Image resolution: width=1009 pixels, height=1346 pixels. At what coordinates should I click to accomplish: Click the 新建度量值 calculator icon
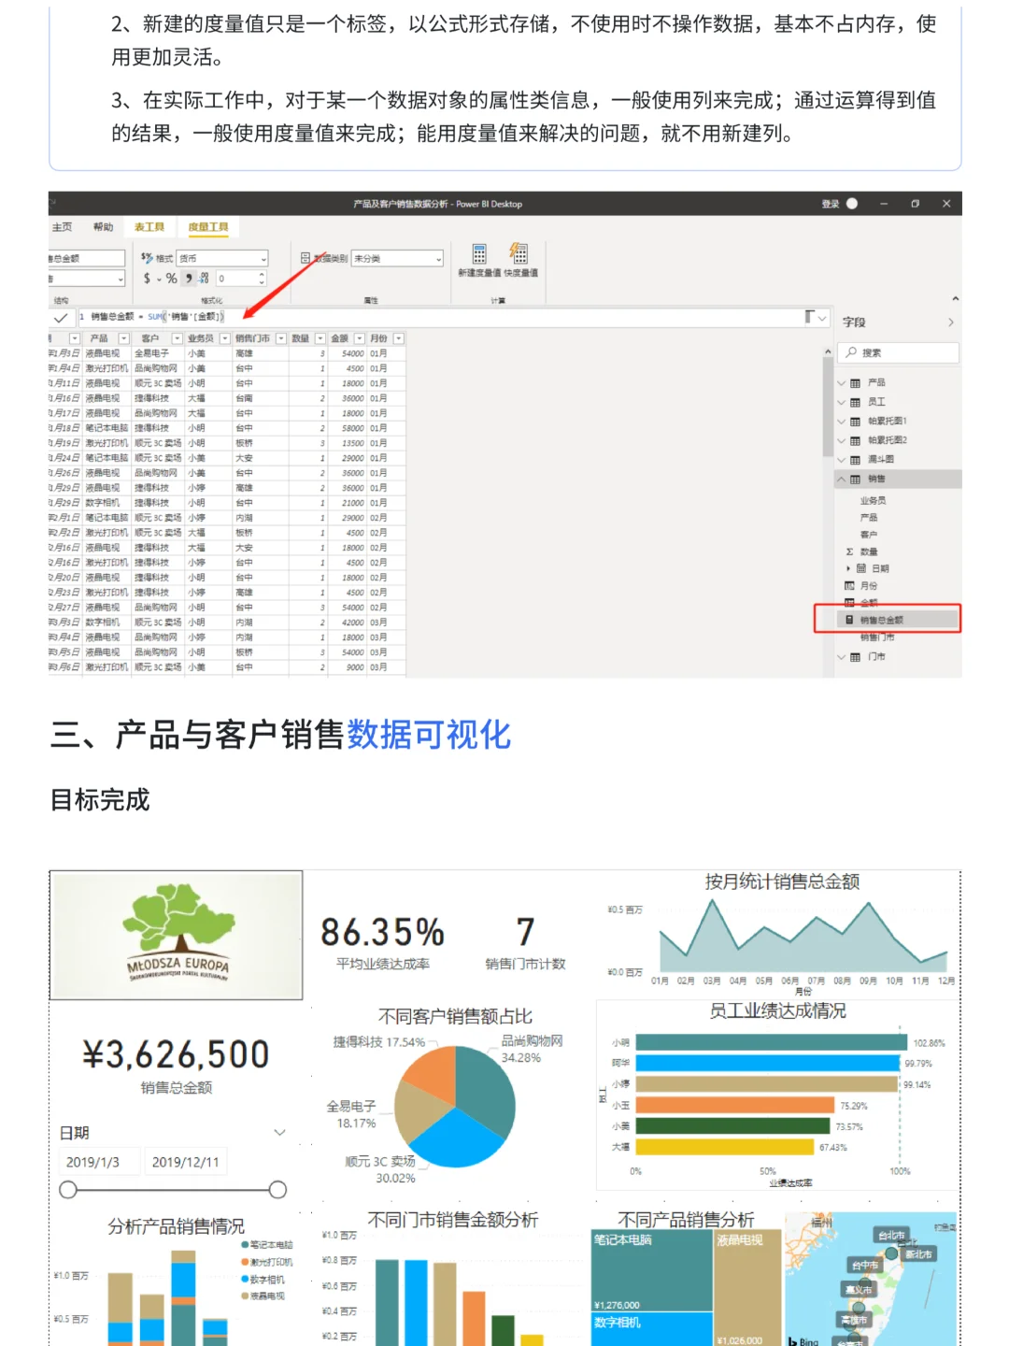pyautogui.click(x=479, y=253)
